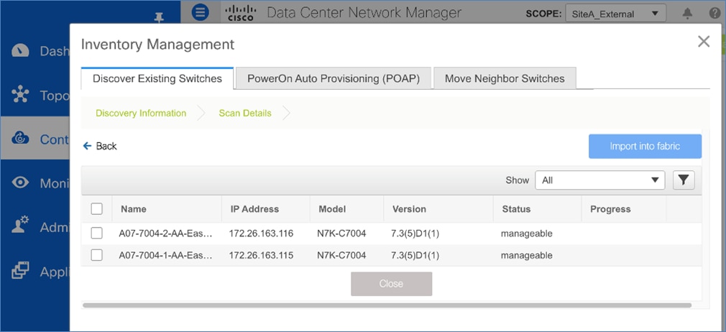Image resolution: width=726 pixels, height=332 pixels.
Task: Click version 7.3(5)D1(1) in 172.26.163.115 row
Action: point(415,255)
